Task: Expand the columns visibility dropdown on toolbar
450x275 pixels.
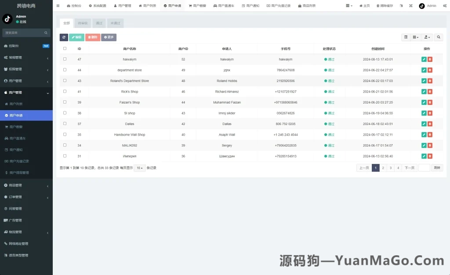Action: click(416, 37)
